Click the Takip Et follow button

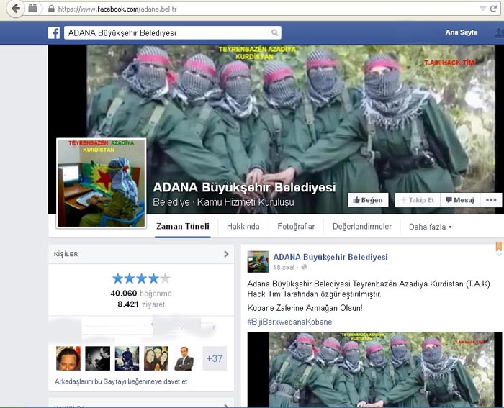tap(418, 200)
